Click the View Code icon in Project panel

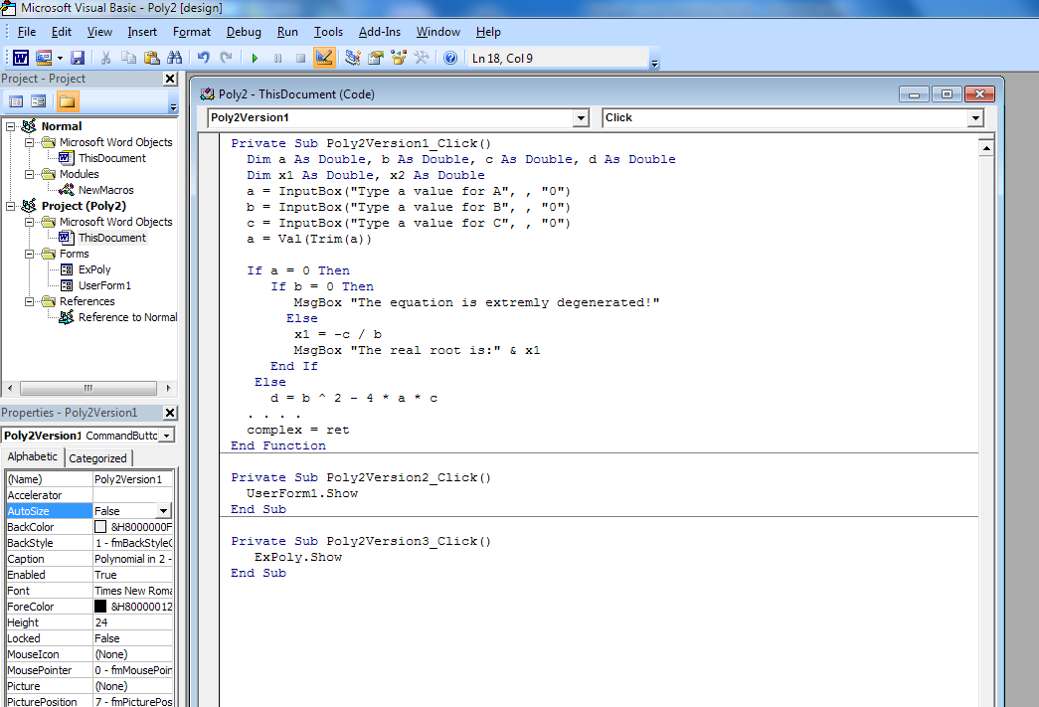pyautogui.click(x=16, y=101)
